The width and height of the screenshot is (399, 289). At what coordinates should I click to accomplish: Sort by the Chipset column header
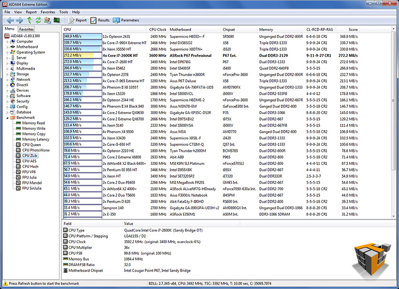239,29
